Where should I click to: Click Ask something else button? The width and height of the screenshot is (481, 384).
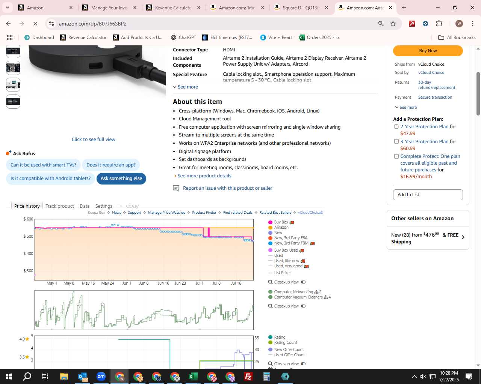[x=121, y=178]
